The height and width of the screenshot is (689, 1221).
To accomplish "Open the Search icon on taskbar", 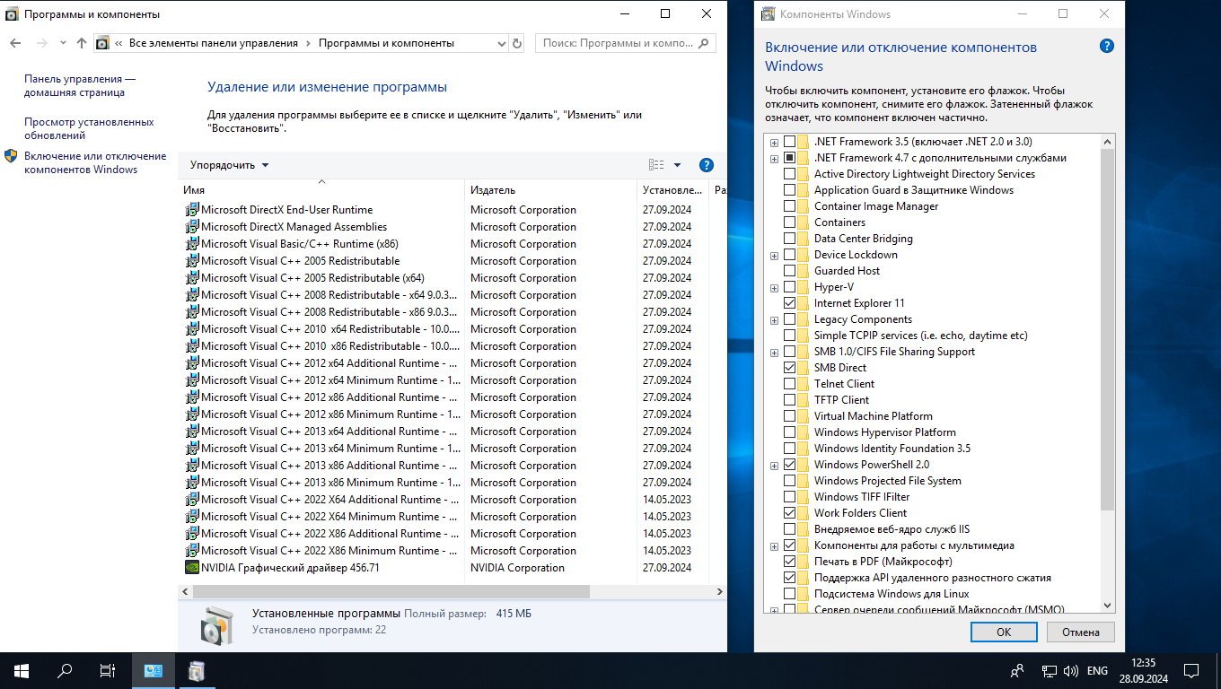I will (x=65, y=670).
